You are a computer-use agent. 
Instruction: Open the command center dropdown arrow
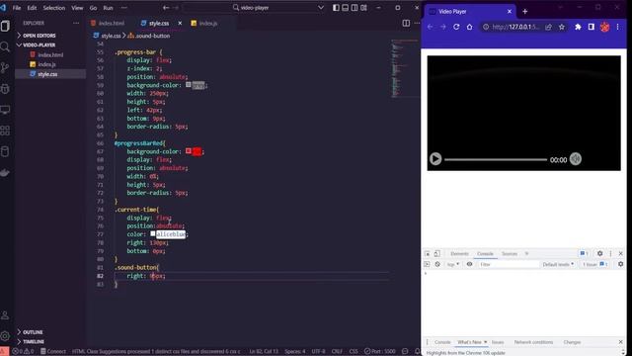click(320, 8)
